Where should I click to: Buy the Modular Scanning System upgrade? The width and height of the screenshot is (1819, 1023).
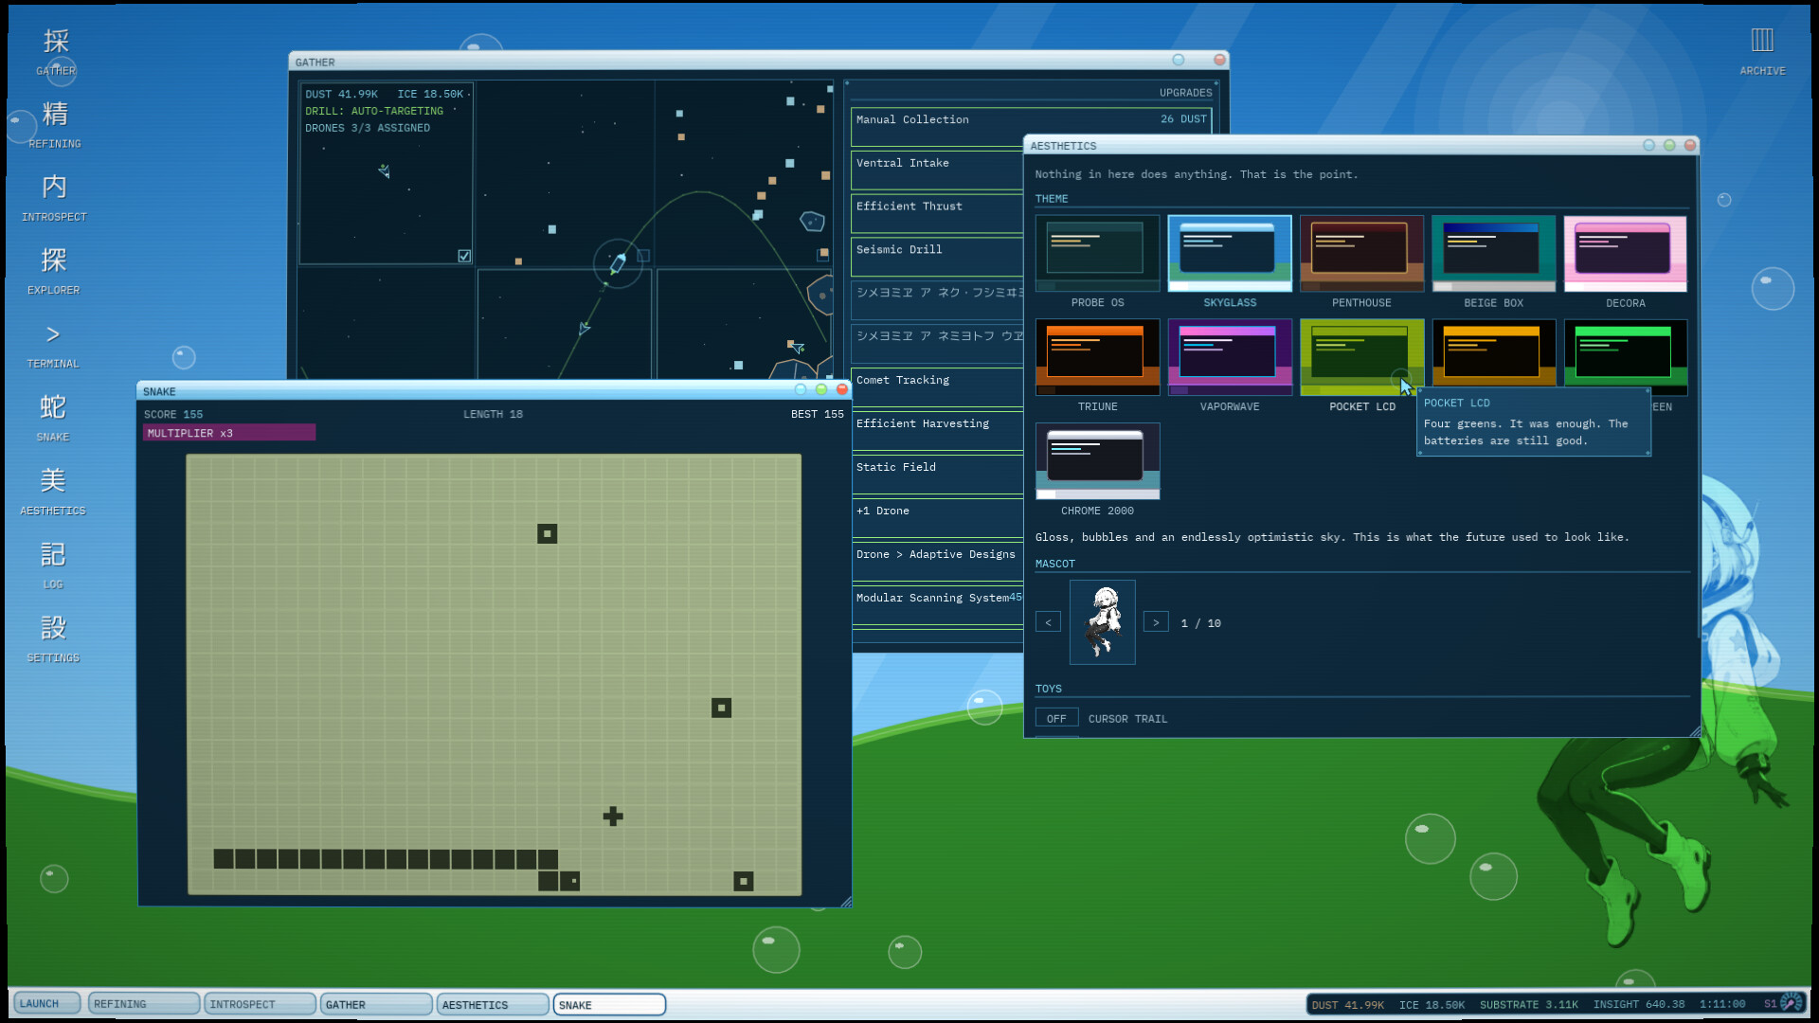pos(937,605)
